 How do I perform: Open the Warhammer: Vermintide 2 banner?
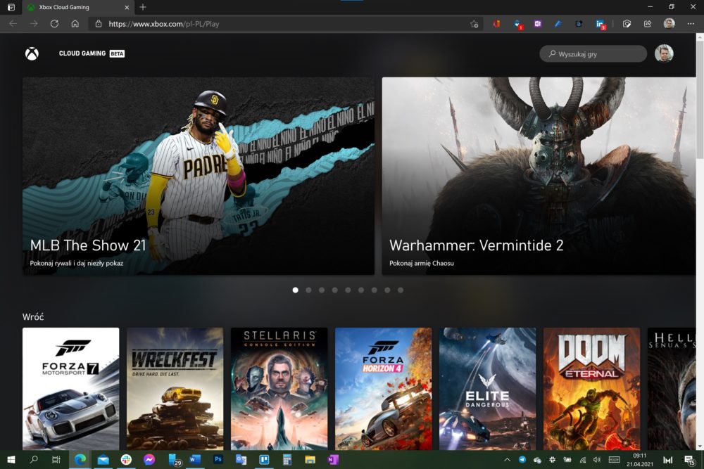pos(539,176)
